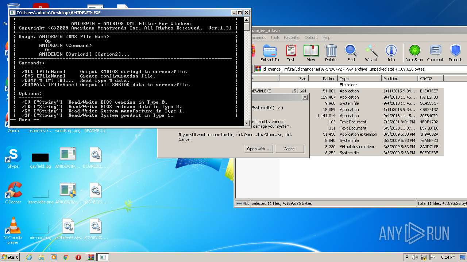The width and height of the screenshot is (467, 262).
Task: Select the gayfield.jpg desktop file
Action: pyautogui.click(x=40, y=160)
